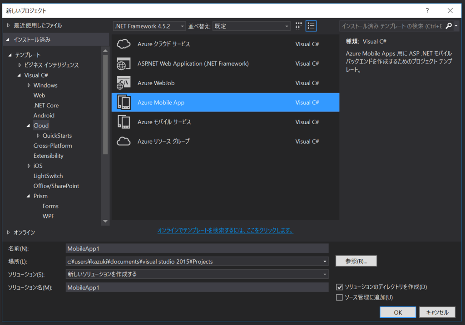Select the Office/SharePoint category
The height and width of the screenshot is (325, 465).
point(56,186)
